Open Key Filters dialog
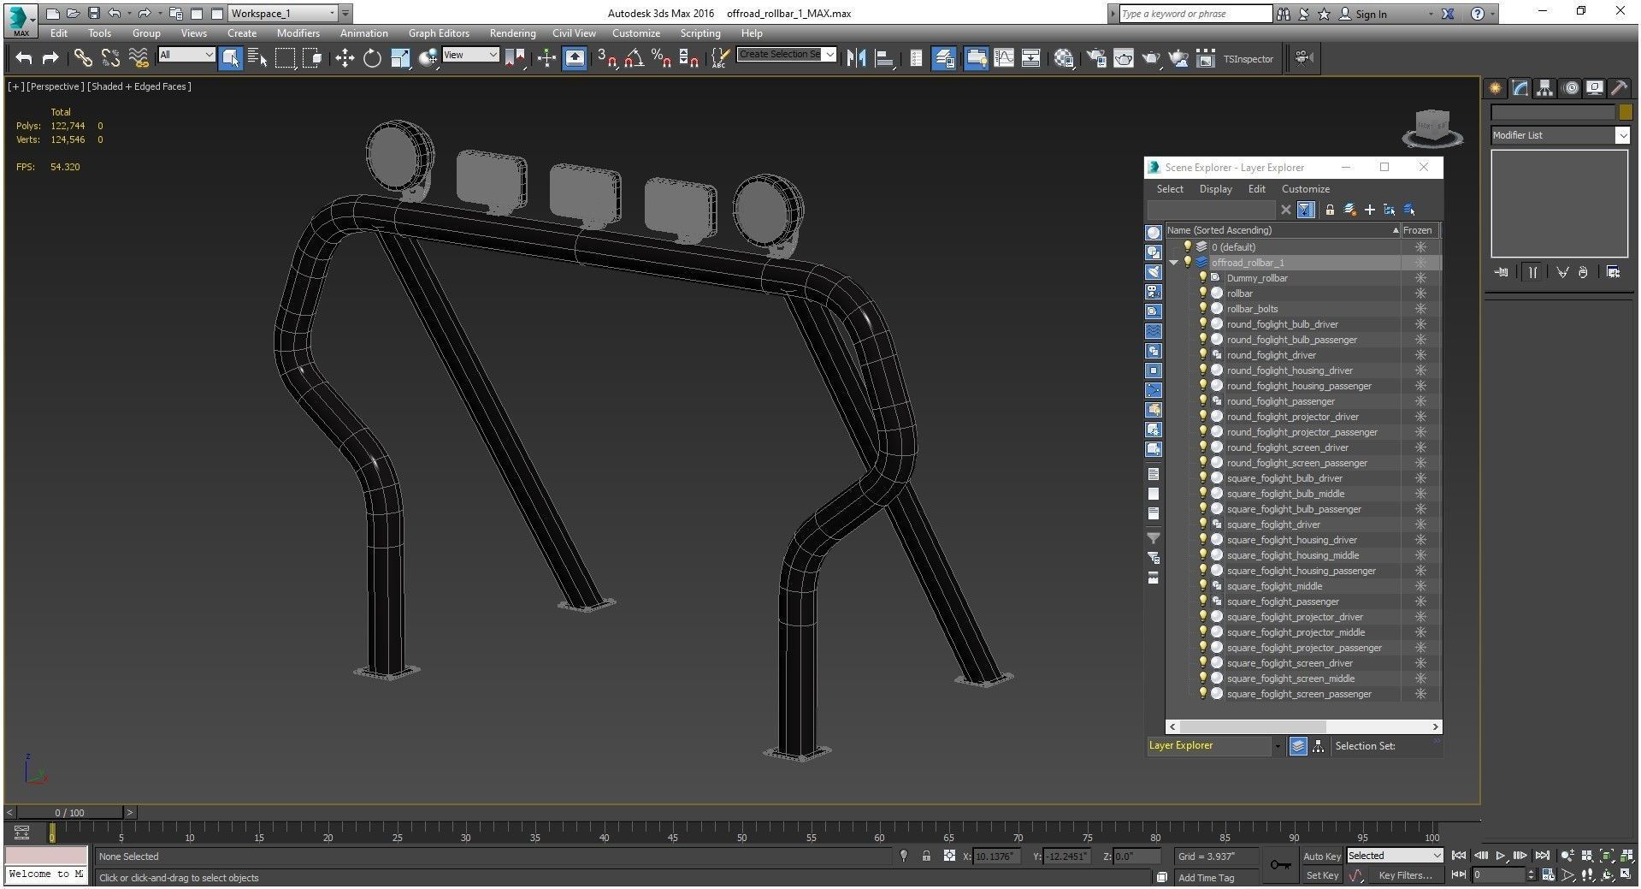This screenshot has height=889, width=1641. [x=1404, y=875]
